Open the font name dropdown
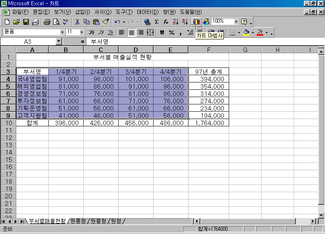The image size is (325, 234). click(x=62, y=32)
